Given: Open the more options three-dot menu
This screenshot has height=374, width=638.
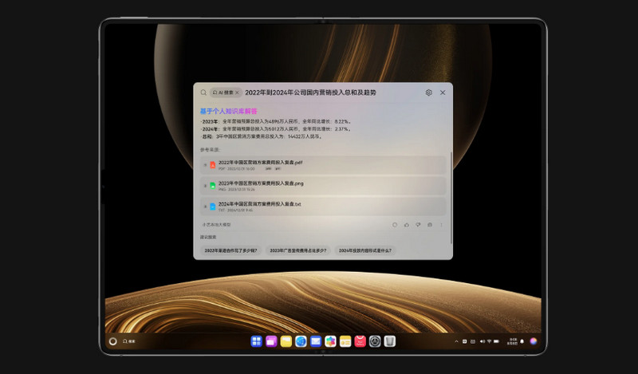Looking at the screenshot, I should 441,225.
